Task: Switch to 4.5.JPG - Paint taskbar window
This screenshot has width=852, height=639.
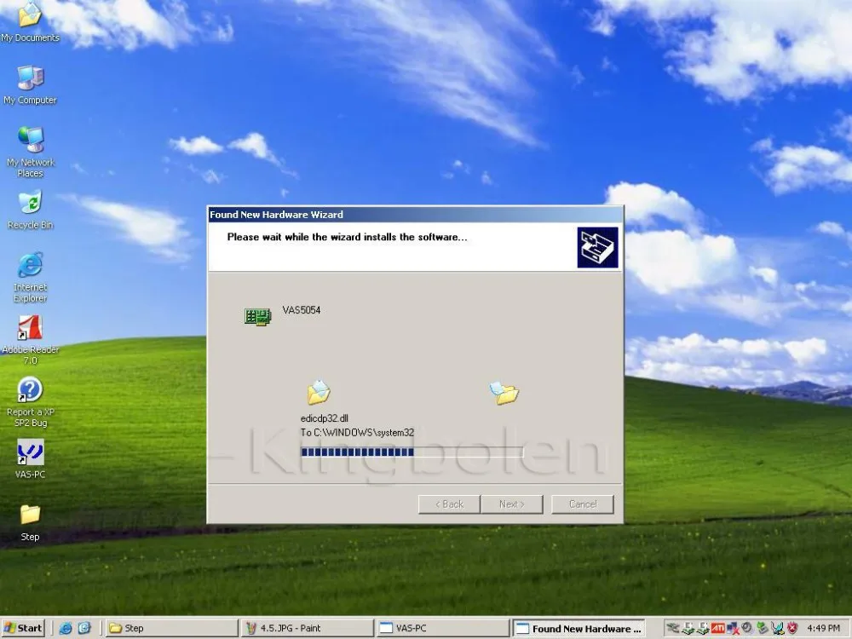Action: [308, 628]
